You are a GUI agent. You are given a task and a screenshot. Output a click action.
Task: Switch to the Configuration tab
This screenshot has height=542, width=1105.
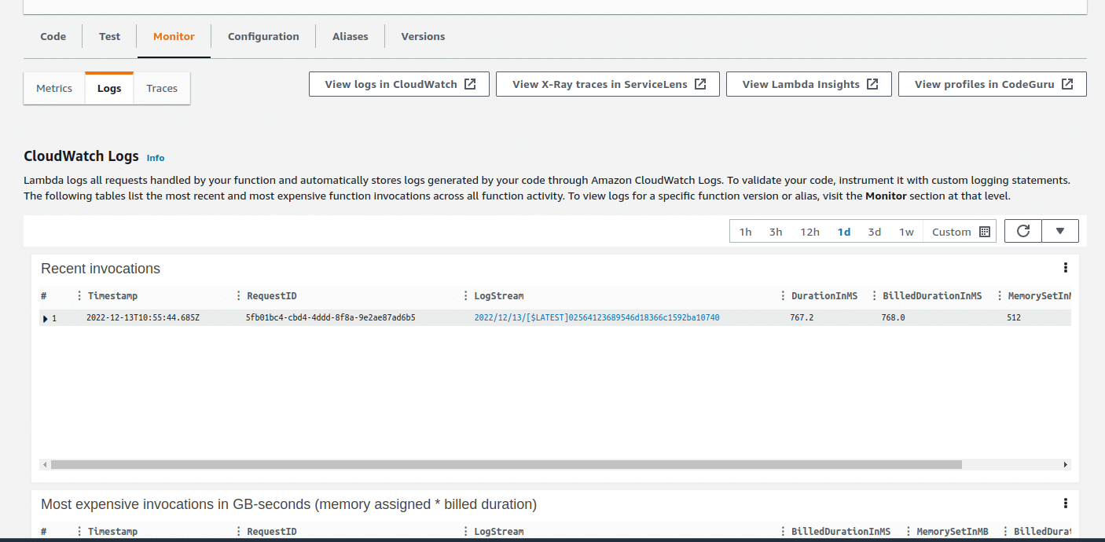tap(263, 37)
